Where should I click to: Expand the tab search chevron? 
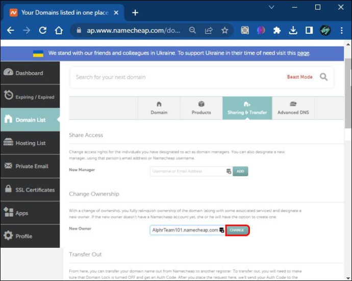coord(271,7)
